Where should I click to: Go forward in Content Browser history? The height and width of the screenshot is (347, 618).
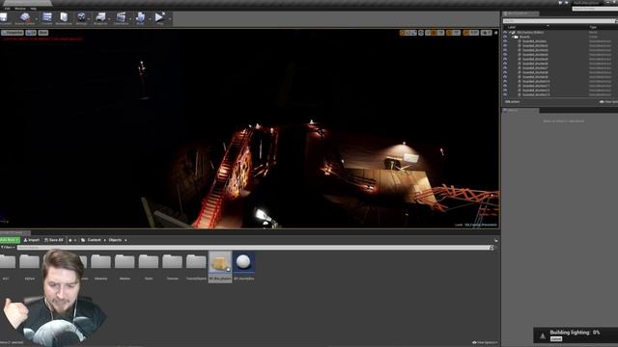75,240
